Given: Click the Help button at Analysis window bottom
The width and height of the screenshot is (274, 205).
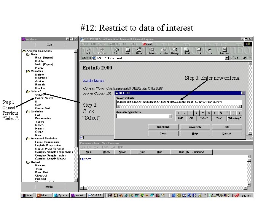Looking at the screenshot, I should point(49,187).
